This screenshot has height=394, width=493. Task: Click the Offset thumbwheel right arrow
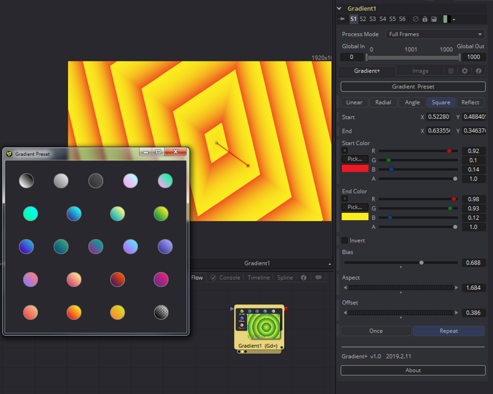coord(457,313)
